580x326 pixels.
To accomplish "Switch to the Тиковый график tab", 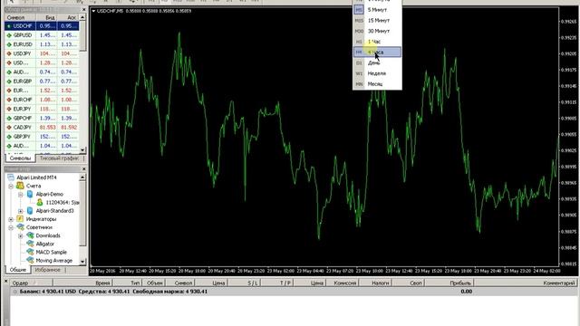I will (59, 158).
